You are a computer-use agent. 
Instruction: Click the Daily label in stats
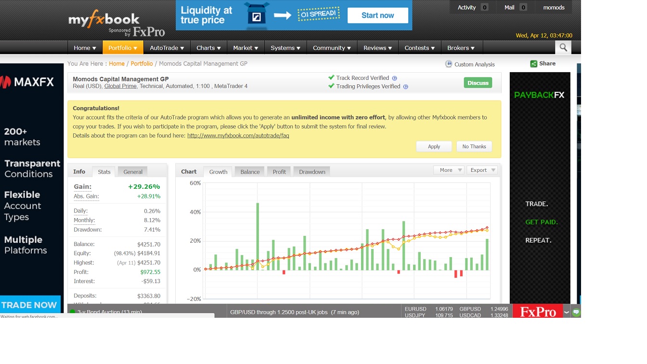80,211
